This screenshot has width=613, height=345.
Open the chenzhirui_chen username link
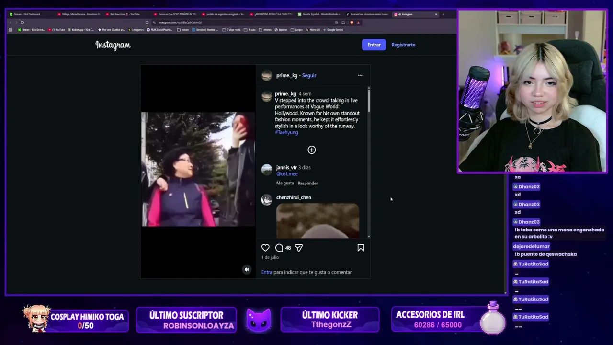tap(294, 197)
